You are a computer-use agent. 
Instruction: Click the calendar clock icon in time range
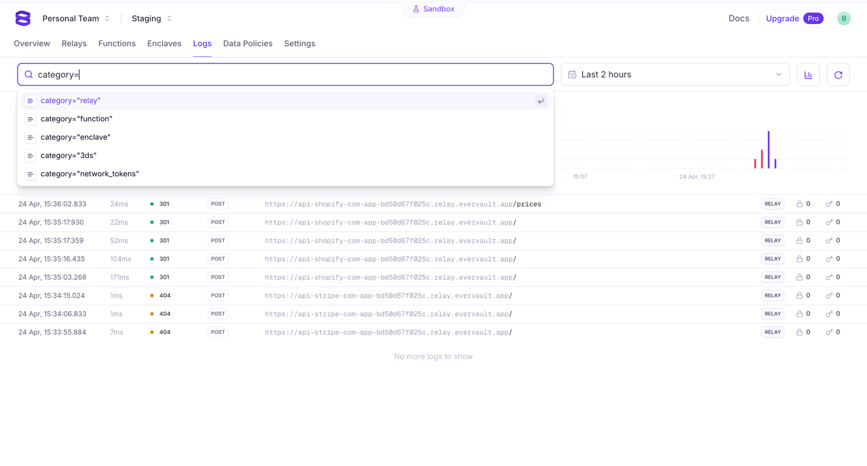[x=572, y=74]
